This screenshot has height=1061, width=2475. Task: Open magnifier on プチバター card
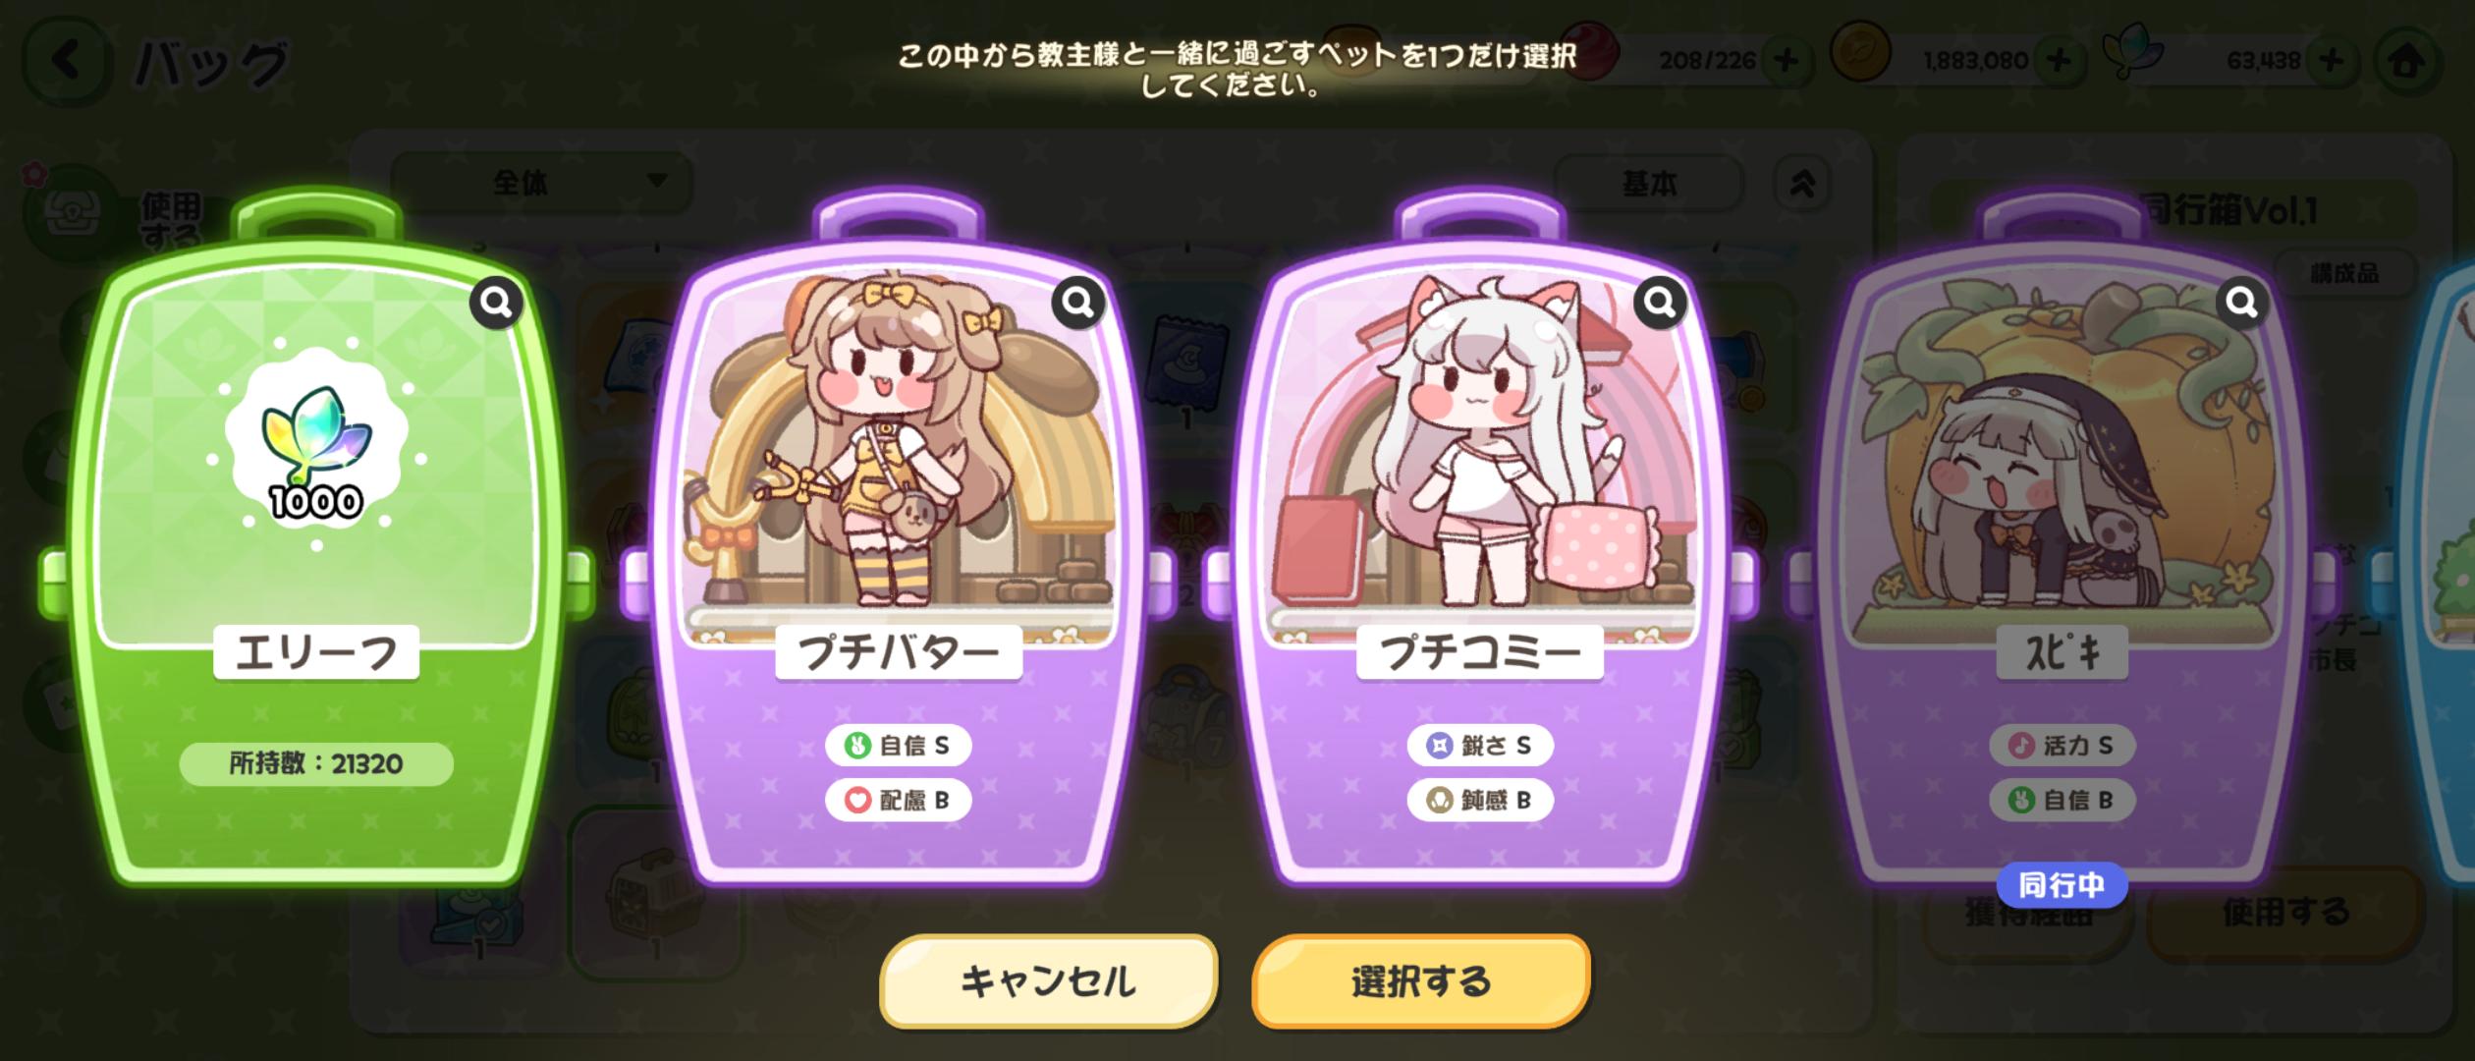1078,304
